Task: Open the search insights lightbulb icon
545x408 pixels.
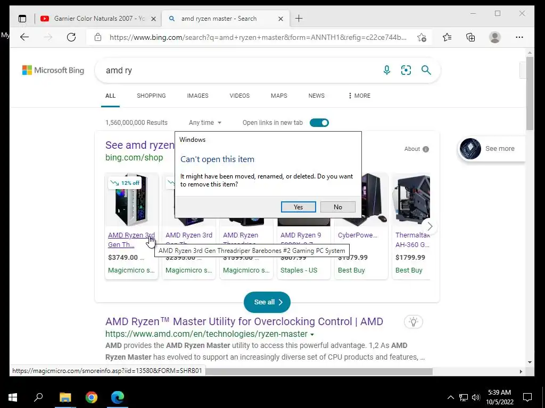Action: (x=413, y=321)
